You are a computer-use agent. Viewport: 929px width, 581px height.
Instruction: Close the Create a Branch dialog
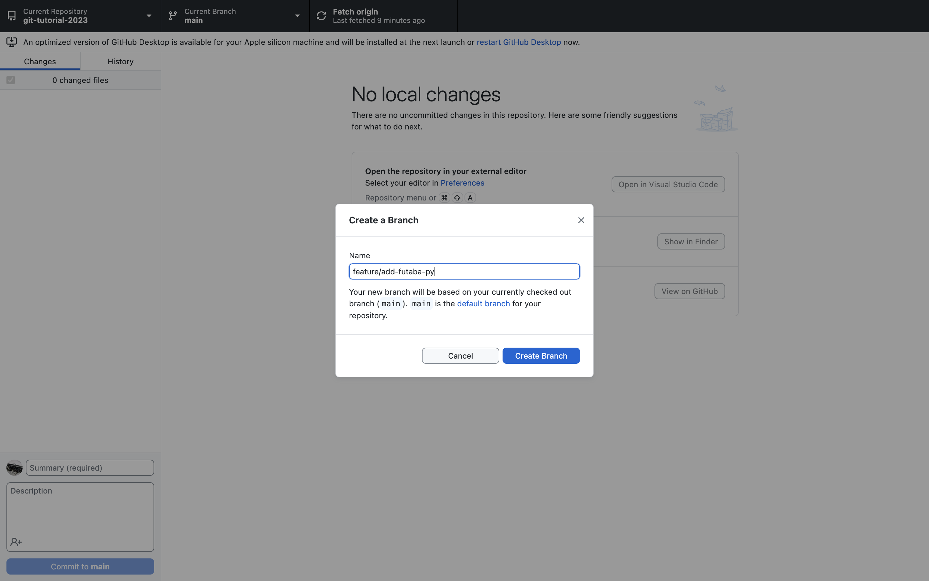click(581, 220)
